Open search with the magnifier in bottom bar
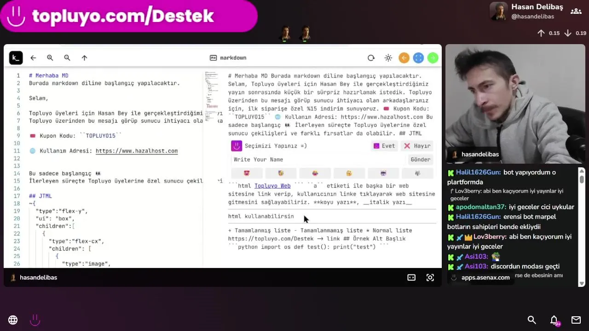This screenshot has height=331, width=589. [532, 320]
